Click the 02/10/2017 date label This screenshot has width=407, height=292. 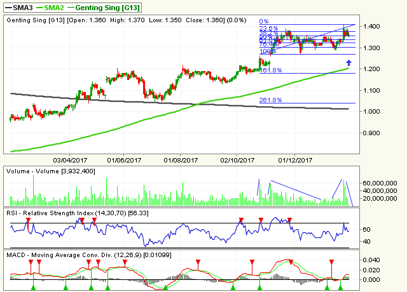coord(237,161)
